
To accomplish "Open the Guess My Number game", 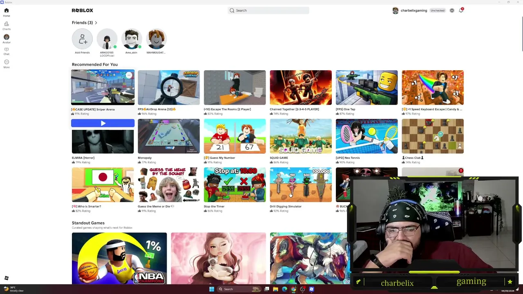I will pos(235,136).
